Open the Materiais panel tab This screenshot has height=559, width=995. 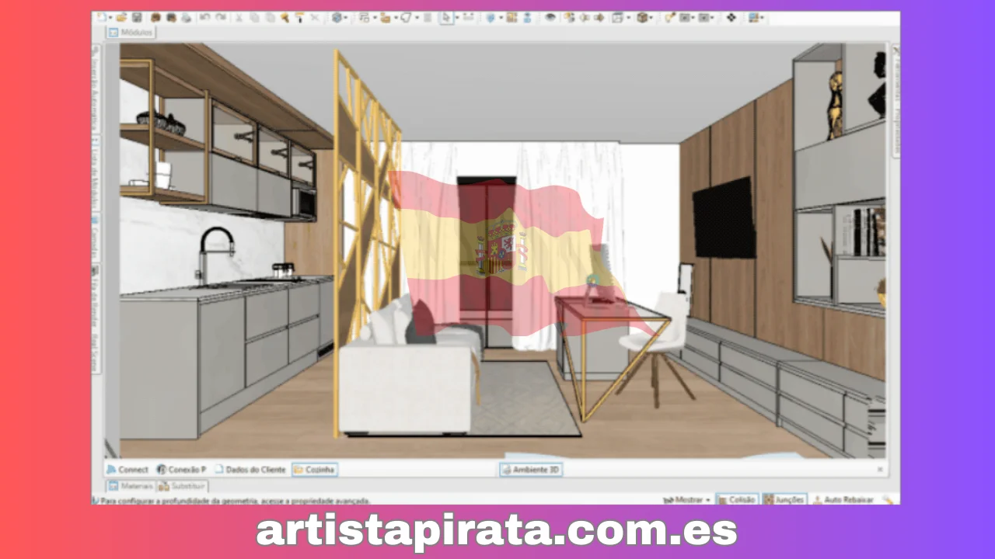[x=131, y=486]
